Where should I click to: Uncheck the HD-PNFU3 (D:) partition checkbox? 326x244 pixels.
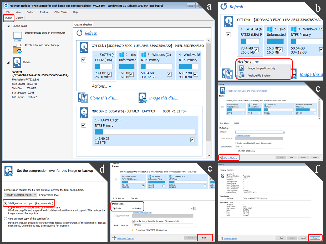(192, 140)
